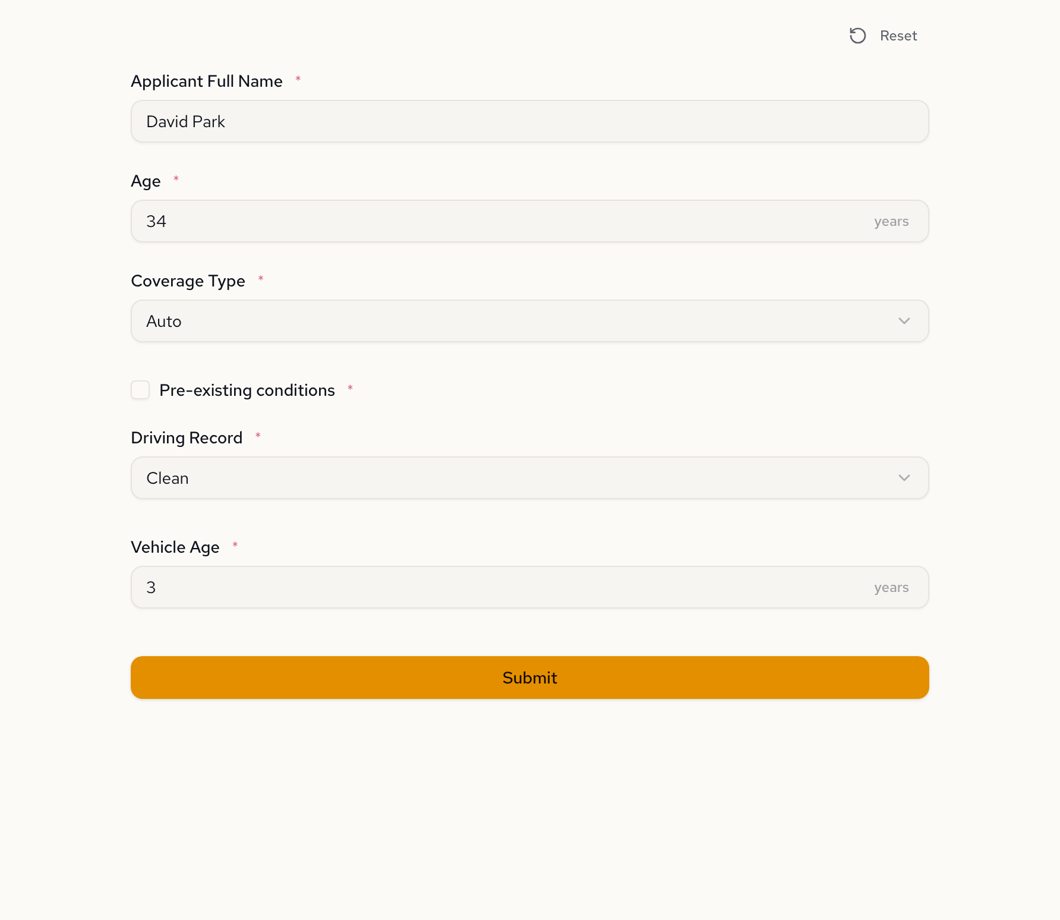
Task: Click the chevron arrow in Coverage Type
Action: [x=904, y=321]
